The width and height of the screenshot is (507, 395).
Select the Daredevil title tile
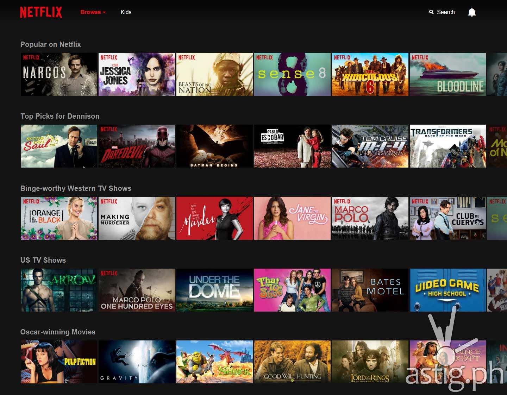(137, 146)
